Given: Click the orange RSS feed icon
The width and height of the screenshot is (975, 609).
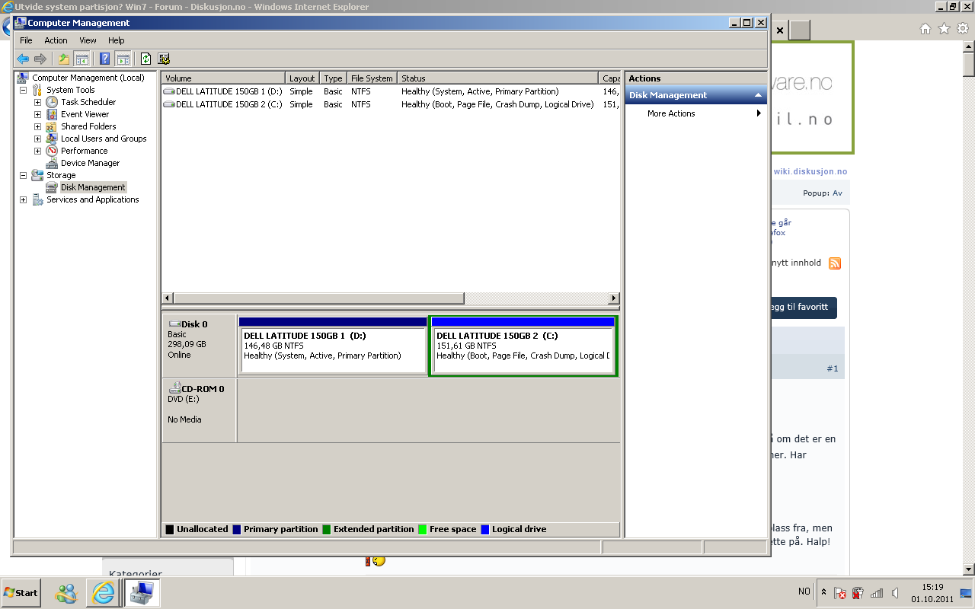Looking at the screenshot, I should (x=835, y=263).
